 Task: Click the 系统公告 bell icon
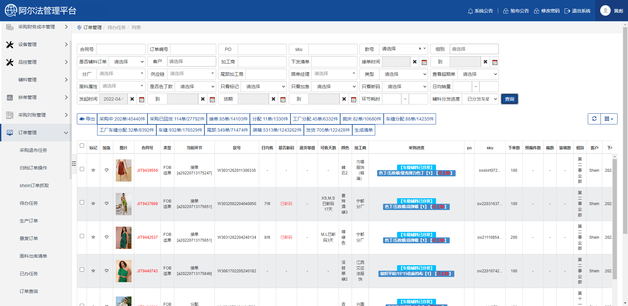pos(470,11)
